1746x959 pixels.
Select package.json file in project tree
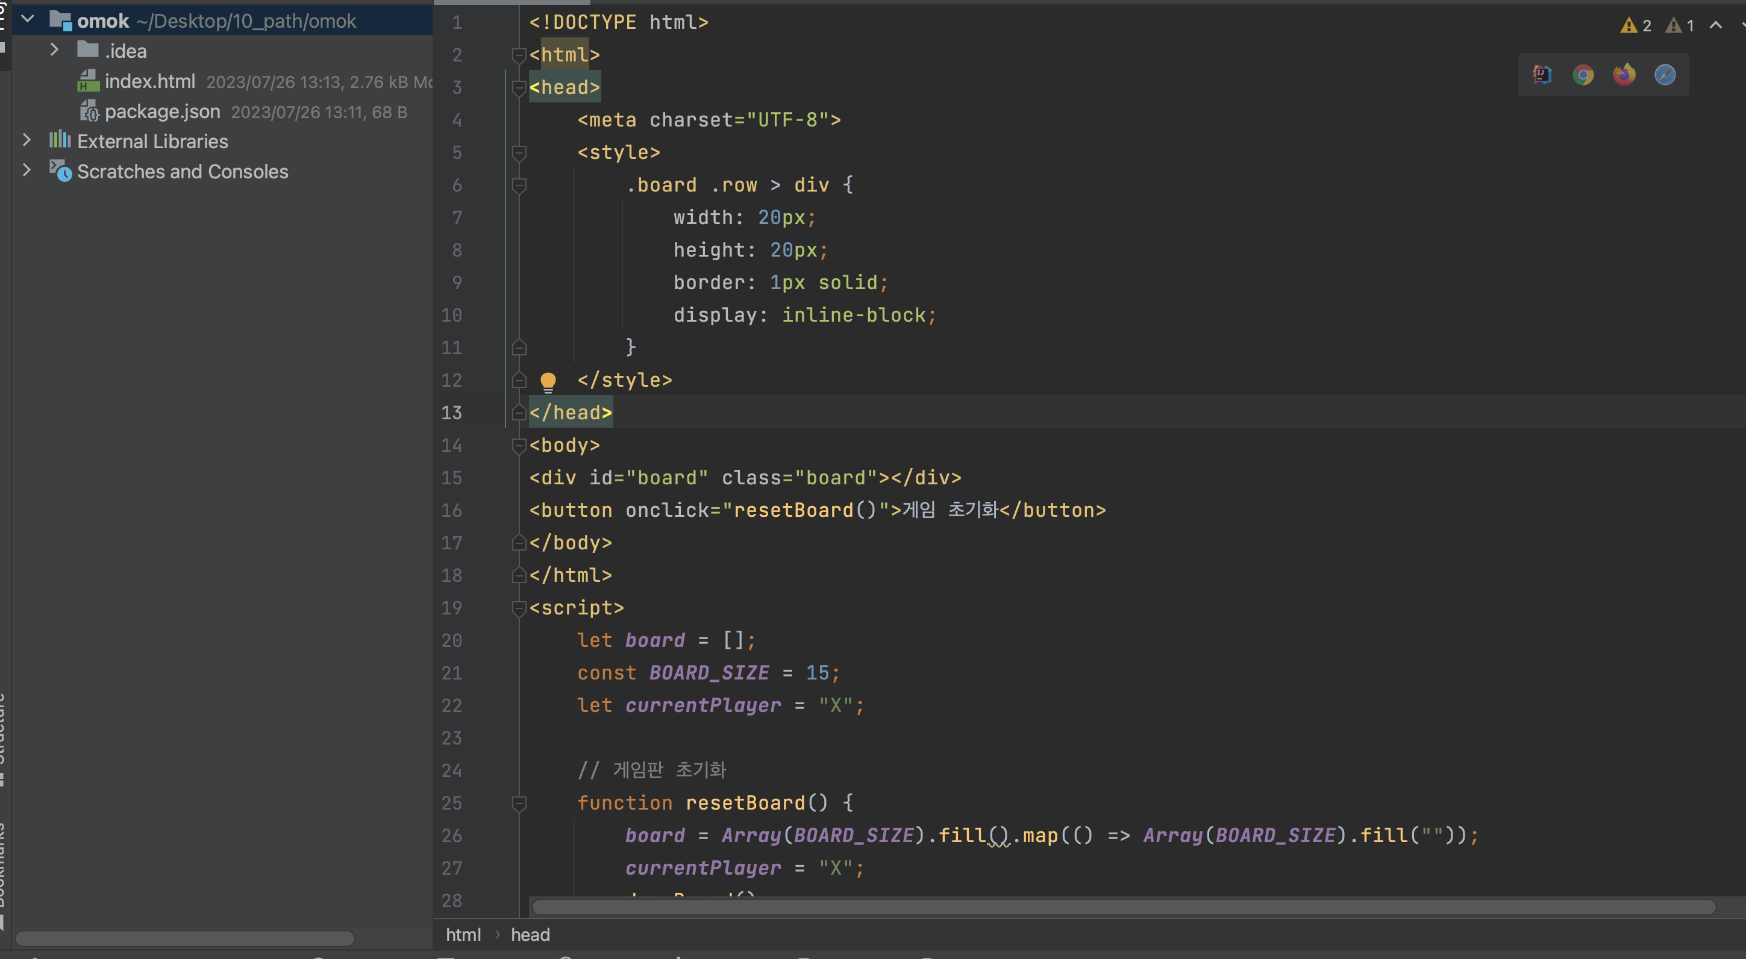pyautogui.click(x=162, y=112)
